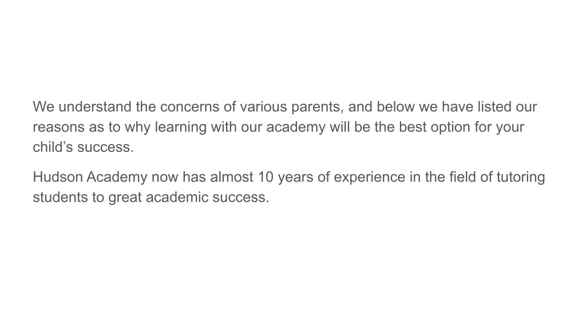Click the word "Hudson" in the second paragraph
This screenshot has width=586, height=329.
click(58, 177)
